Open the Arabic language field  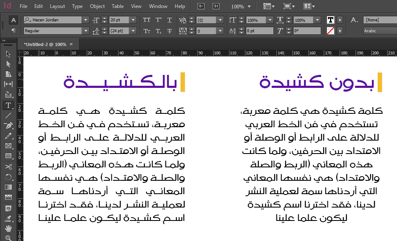click(380, 31)
